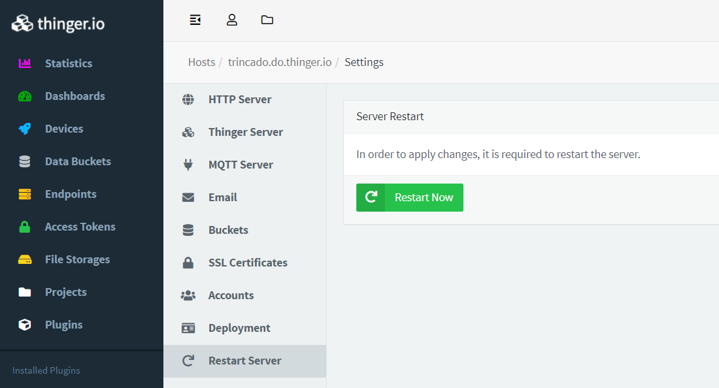Open the Accounts settings tab
The width and height of the screenshot is (719, 388).
[x=230, y=295]
